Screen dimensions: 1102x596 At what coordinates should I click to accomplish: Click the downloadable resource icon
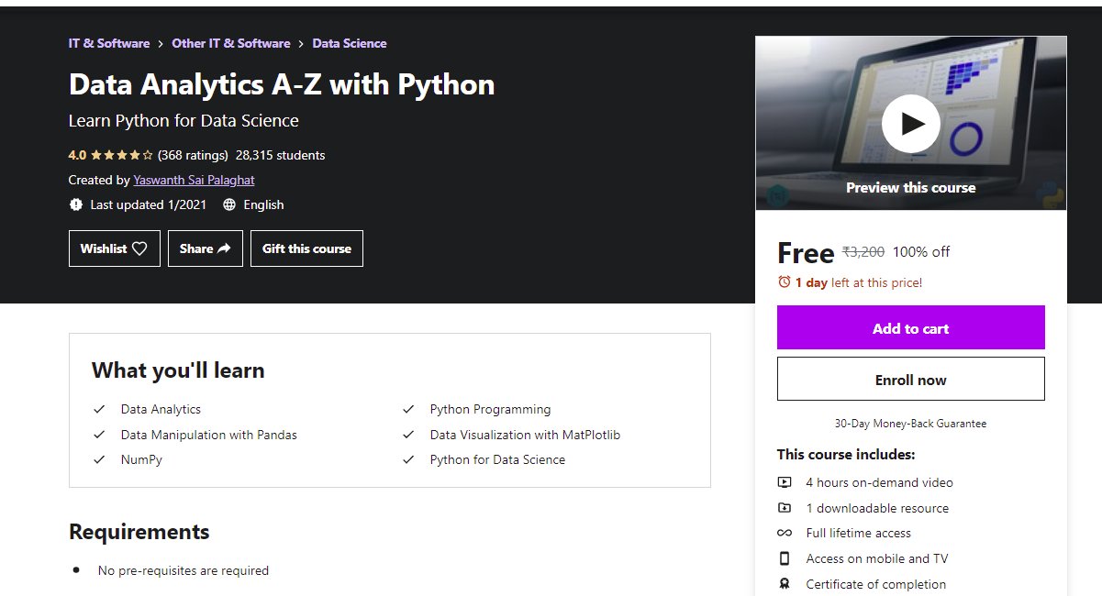(785, 508)
